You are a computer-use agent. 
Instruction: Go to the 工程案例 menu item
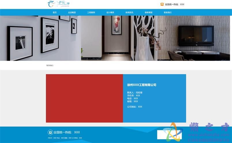point(91,12)
